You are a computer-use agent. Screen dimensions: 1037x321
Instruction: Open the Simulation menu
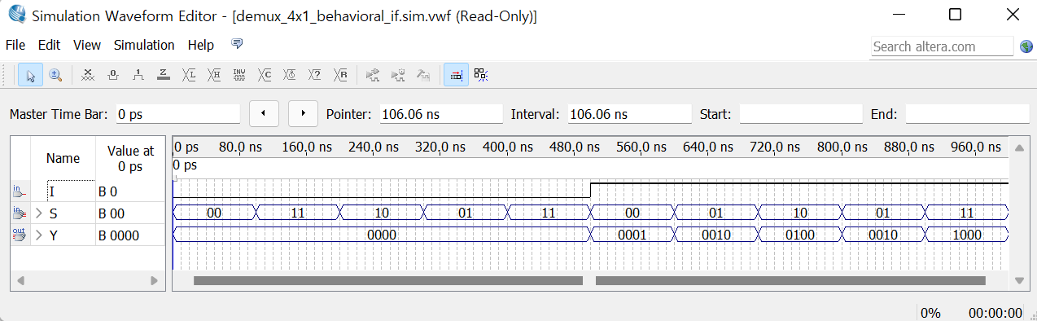point(144,45)
